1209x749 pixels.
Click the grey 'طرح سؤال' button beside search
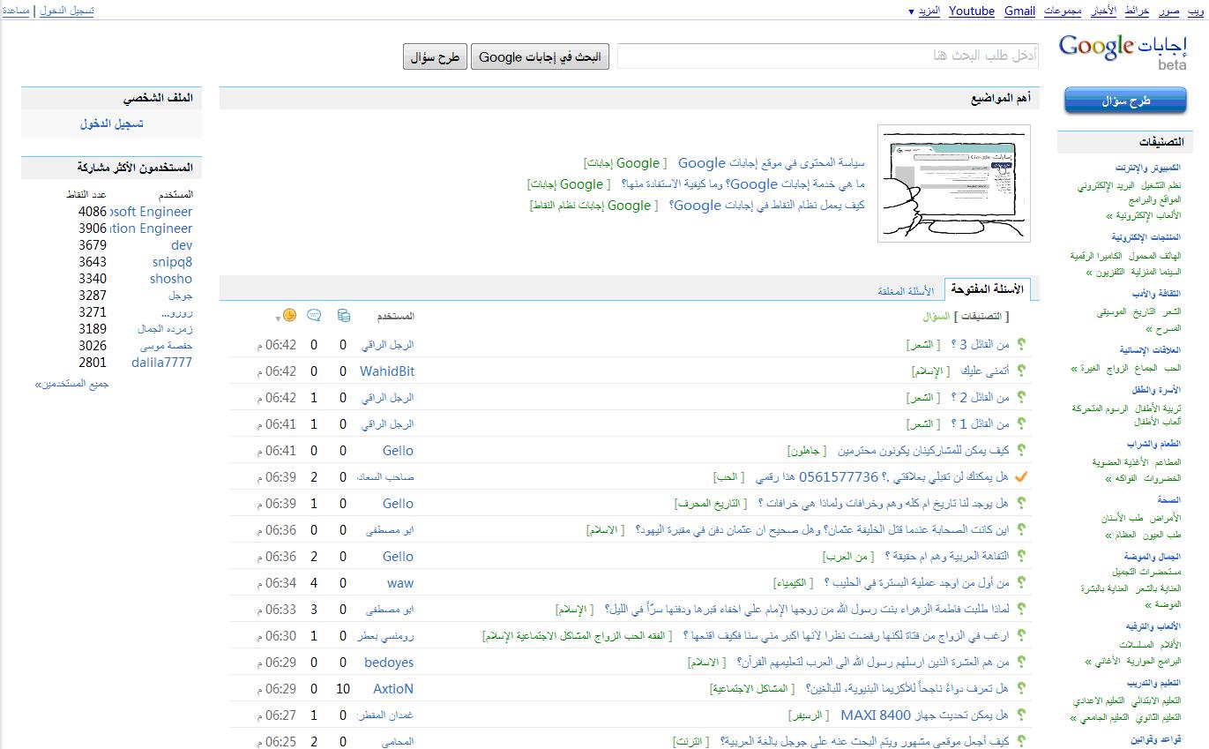[435, 56]
